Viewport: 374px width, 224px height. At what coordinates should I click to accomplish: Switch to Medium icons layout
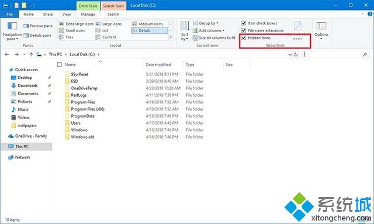[148, 24]
